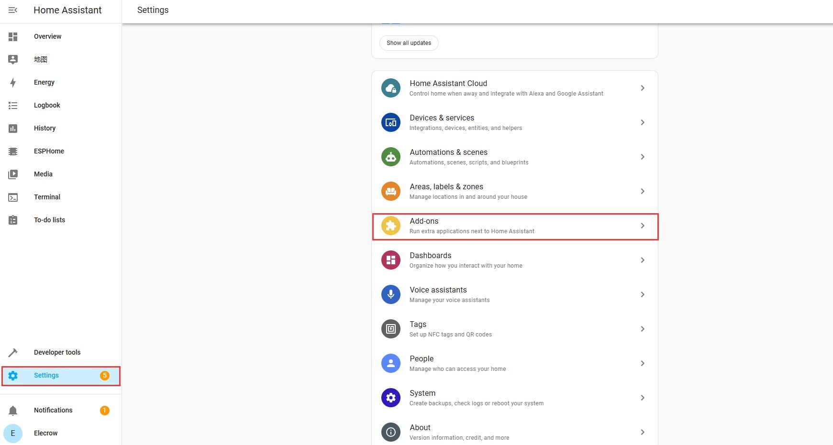Click the ESPHome chip icon
Screen dimensions: 833x445
pos(13,151)
